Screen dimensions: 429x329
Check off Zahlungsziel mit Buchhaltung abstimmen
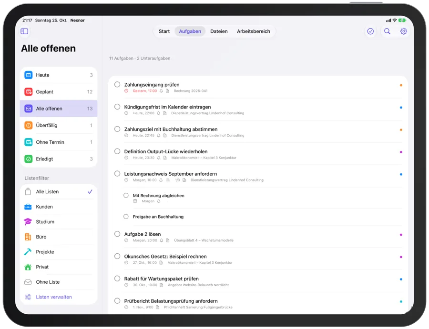[117, 129]
